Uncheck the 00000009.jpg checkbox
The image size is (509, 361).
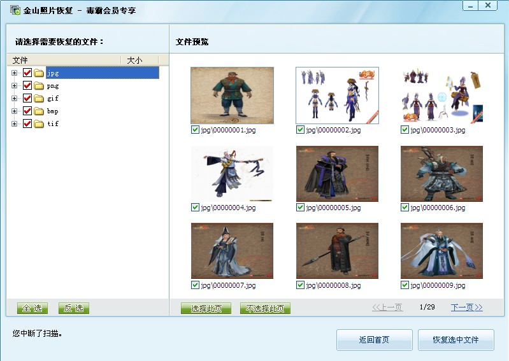coord(405,285)
